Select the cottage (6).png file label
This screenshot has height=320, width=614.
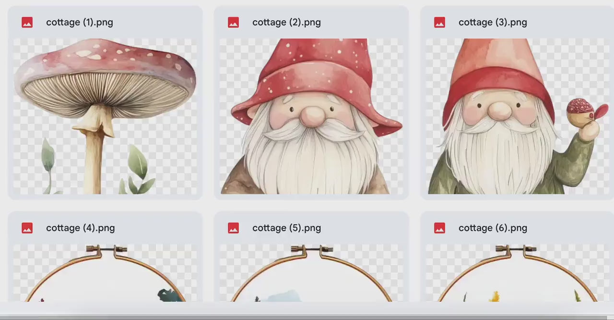coord(493,228)
